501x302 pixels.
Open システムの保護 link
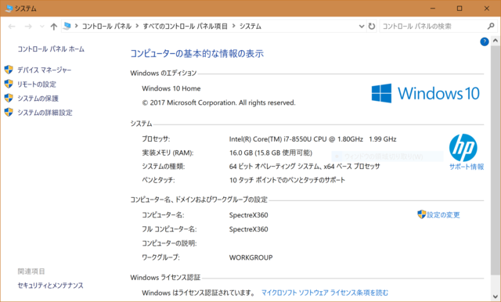38,99
